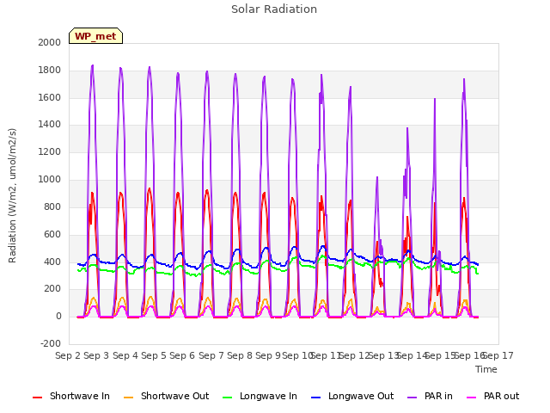Click the Sep 7 x-axis tick label
Screen dimensions: 550x413
pos(211,355)
